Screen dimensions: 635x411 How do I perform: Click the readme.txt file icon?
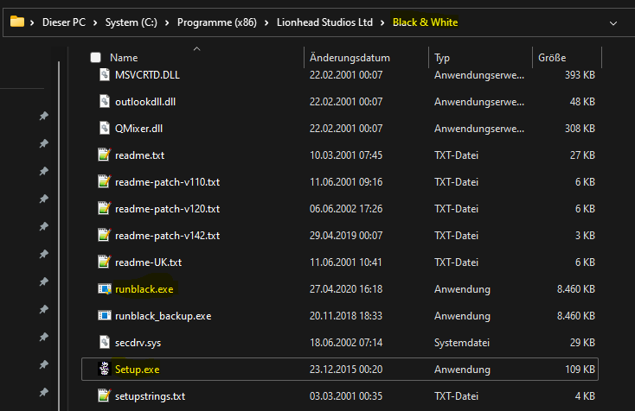(104, 155)
